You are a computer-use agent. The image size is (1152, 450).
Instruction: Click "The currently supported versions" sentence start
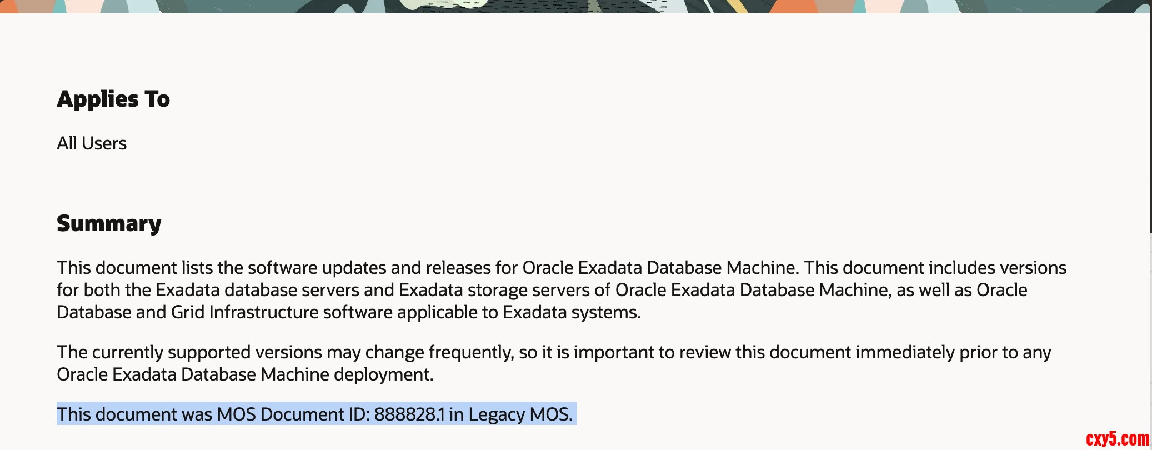tap(189, 352)
